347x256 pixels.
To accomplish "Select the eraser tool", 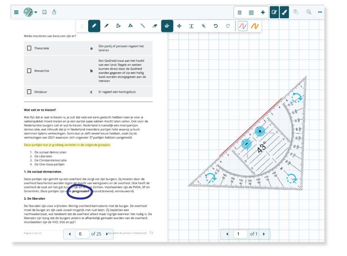I will tap(154, 26).
